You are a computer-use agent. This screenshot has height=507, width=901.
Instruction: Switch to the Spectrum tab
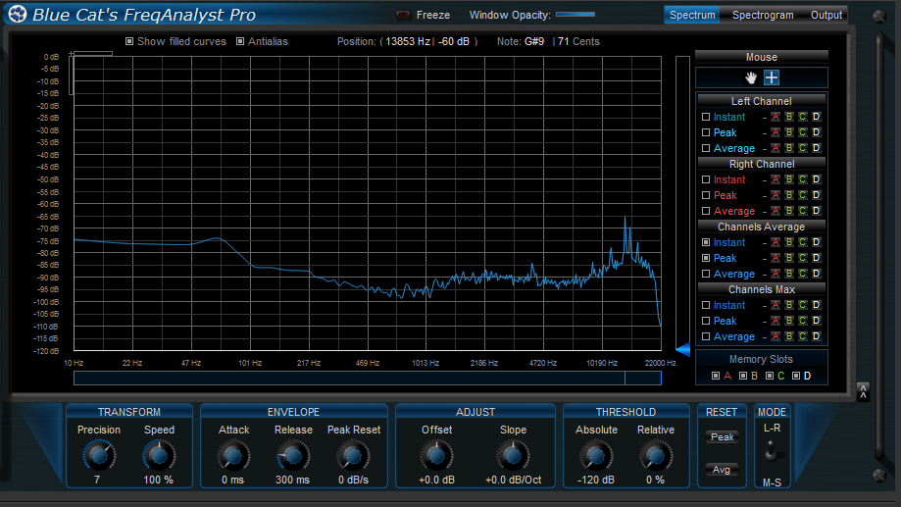[692, 15]
